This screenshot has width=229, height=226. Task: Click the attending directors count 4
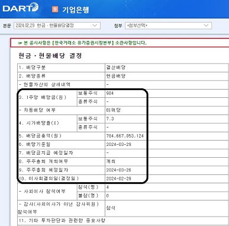[108, 187]
